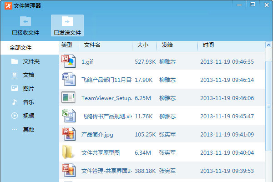Click the size value 105.25K
The image size is (273, 182).
click(145, 135)
